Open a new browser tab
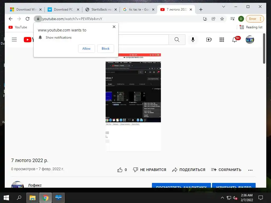The height and width of the screenshot is (203, 271). [x=201, y=10]
